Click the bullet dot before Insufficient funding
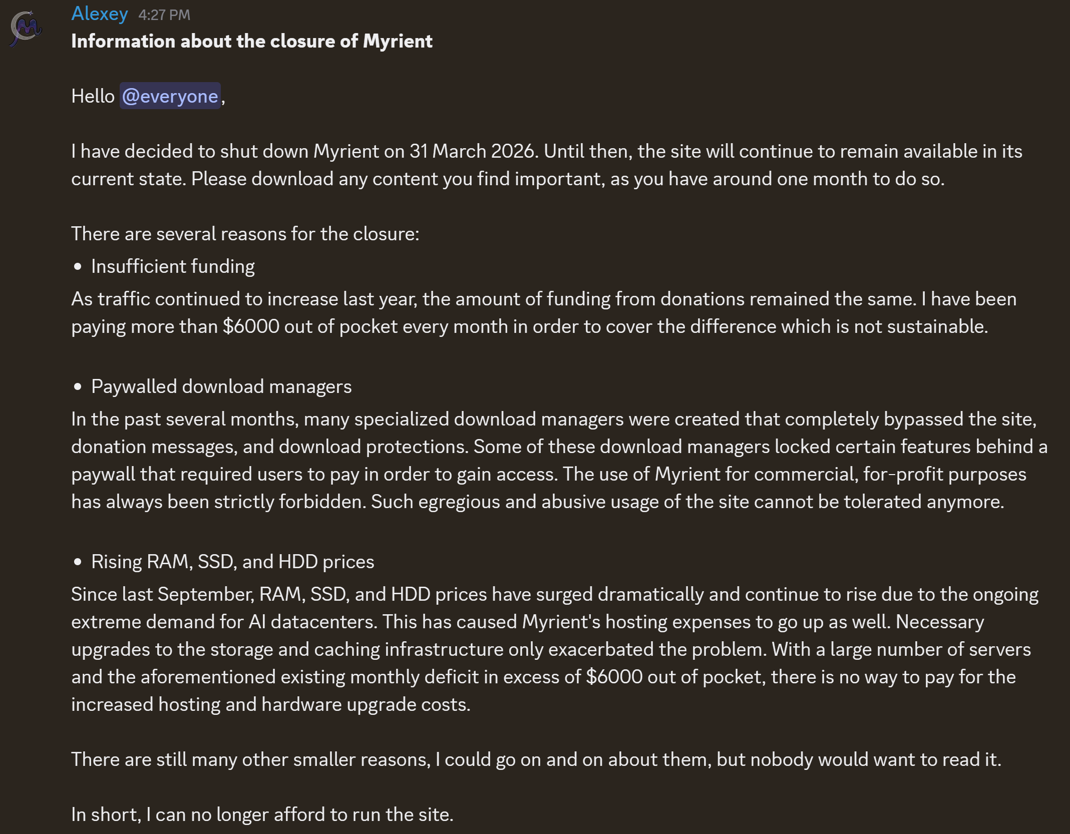This screenshot has height=834, width=1070. pos(78,267)
